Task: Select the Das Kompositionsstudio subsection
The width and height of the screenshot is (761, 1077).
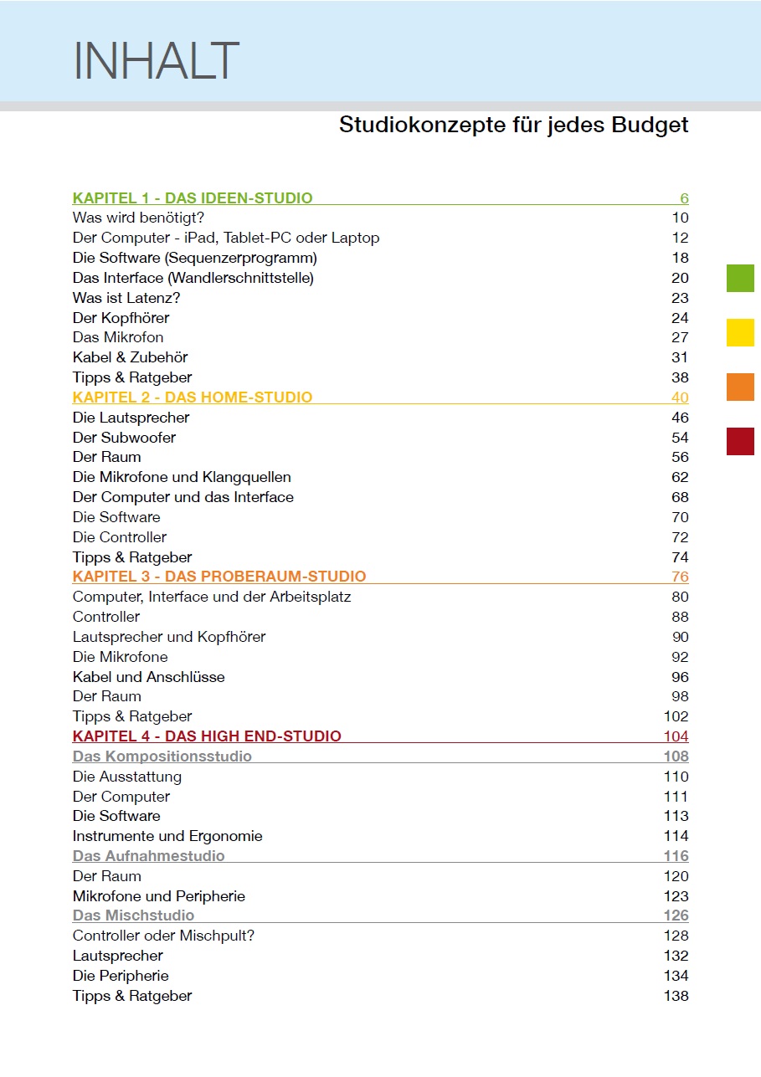Action: pyautogui.click(x=162, y=756)
